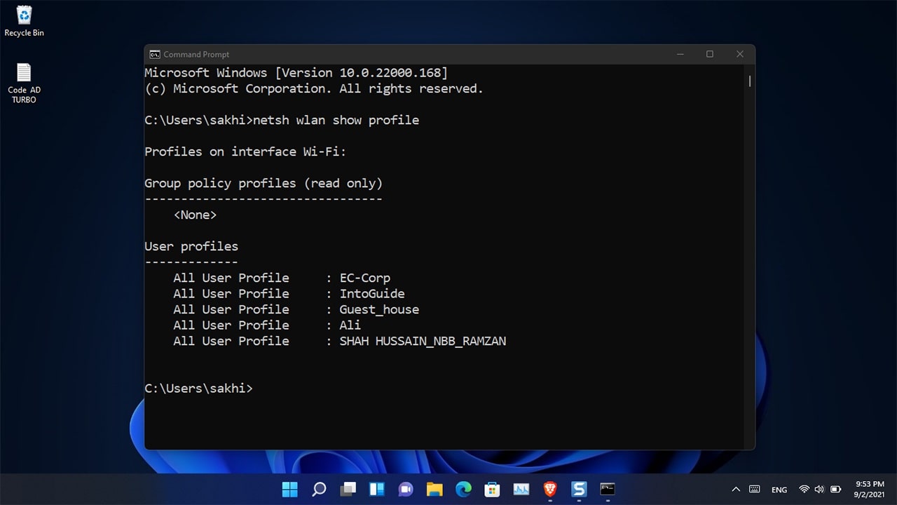The height and width of the screenshot is (505, 897).
Task: Click the Microsoft Corporation copyright line
Action: [x=314, y=88]
